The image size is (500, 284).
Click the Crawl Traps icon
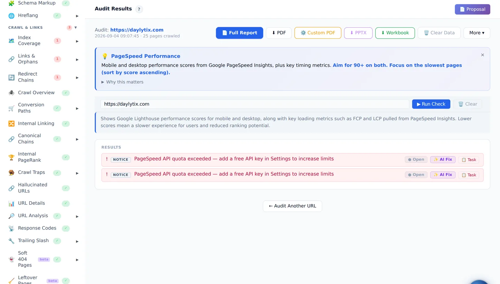point(11,172)
